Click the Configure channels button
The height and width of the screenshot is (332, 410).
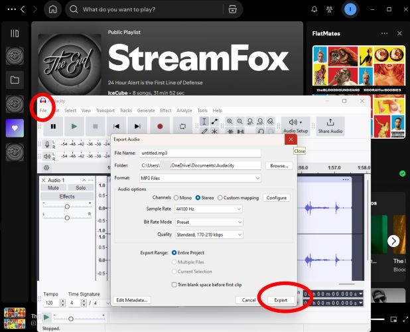[x=277, y=198]
